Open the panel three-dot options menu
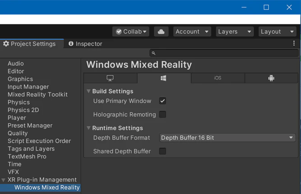 (x=294, y=43)
